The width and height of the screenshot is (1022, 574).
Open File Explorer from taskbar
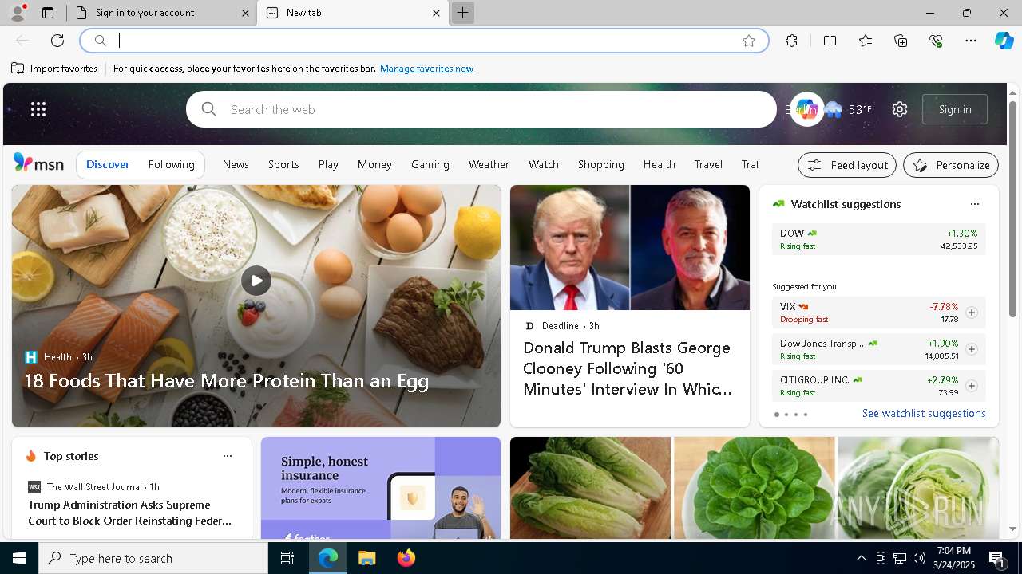tap(367, 558)
